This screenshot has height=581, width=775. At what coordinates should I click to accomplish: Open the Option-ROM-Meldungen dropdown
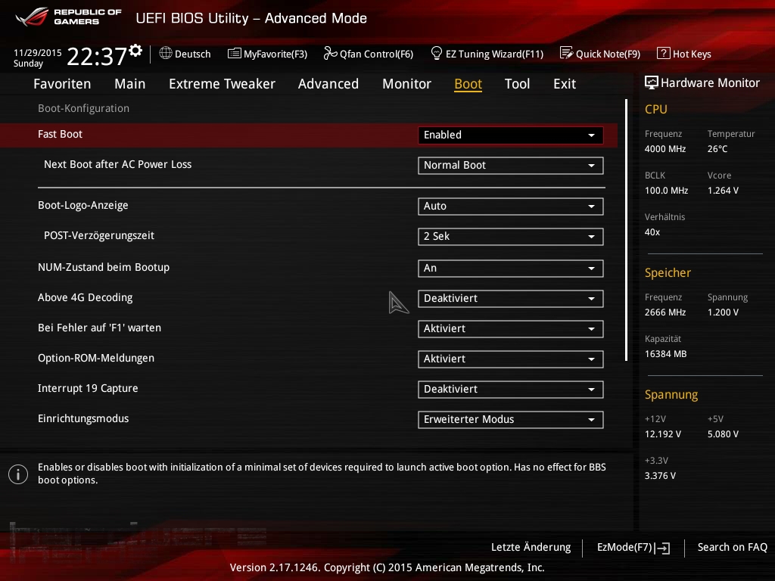(x=511, y=359)
